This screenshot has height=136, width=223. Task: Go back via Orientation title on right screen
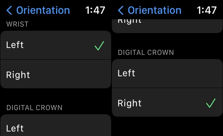155,10
